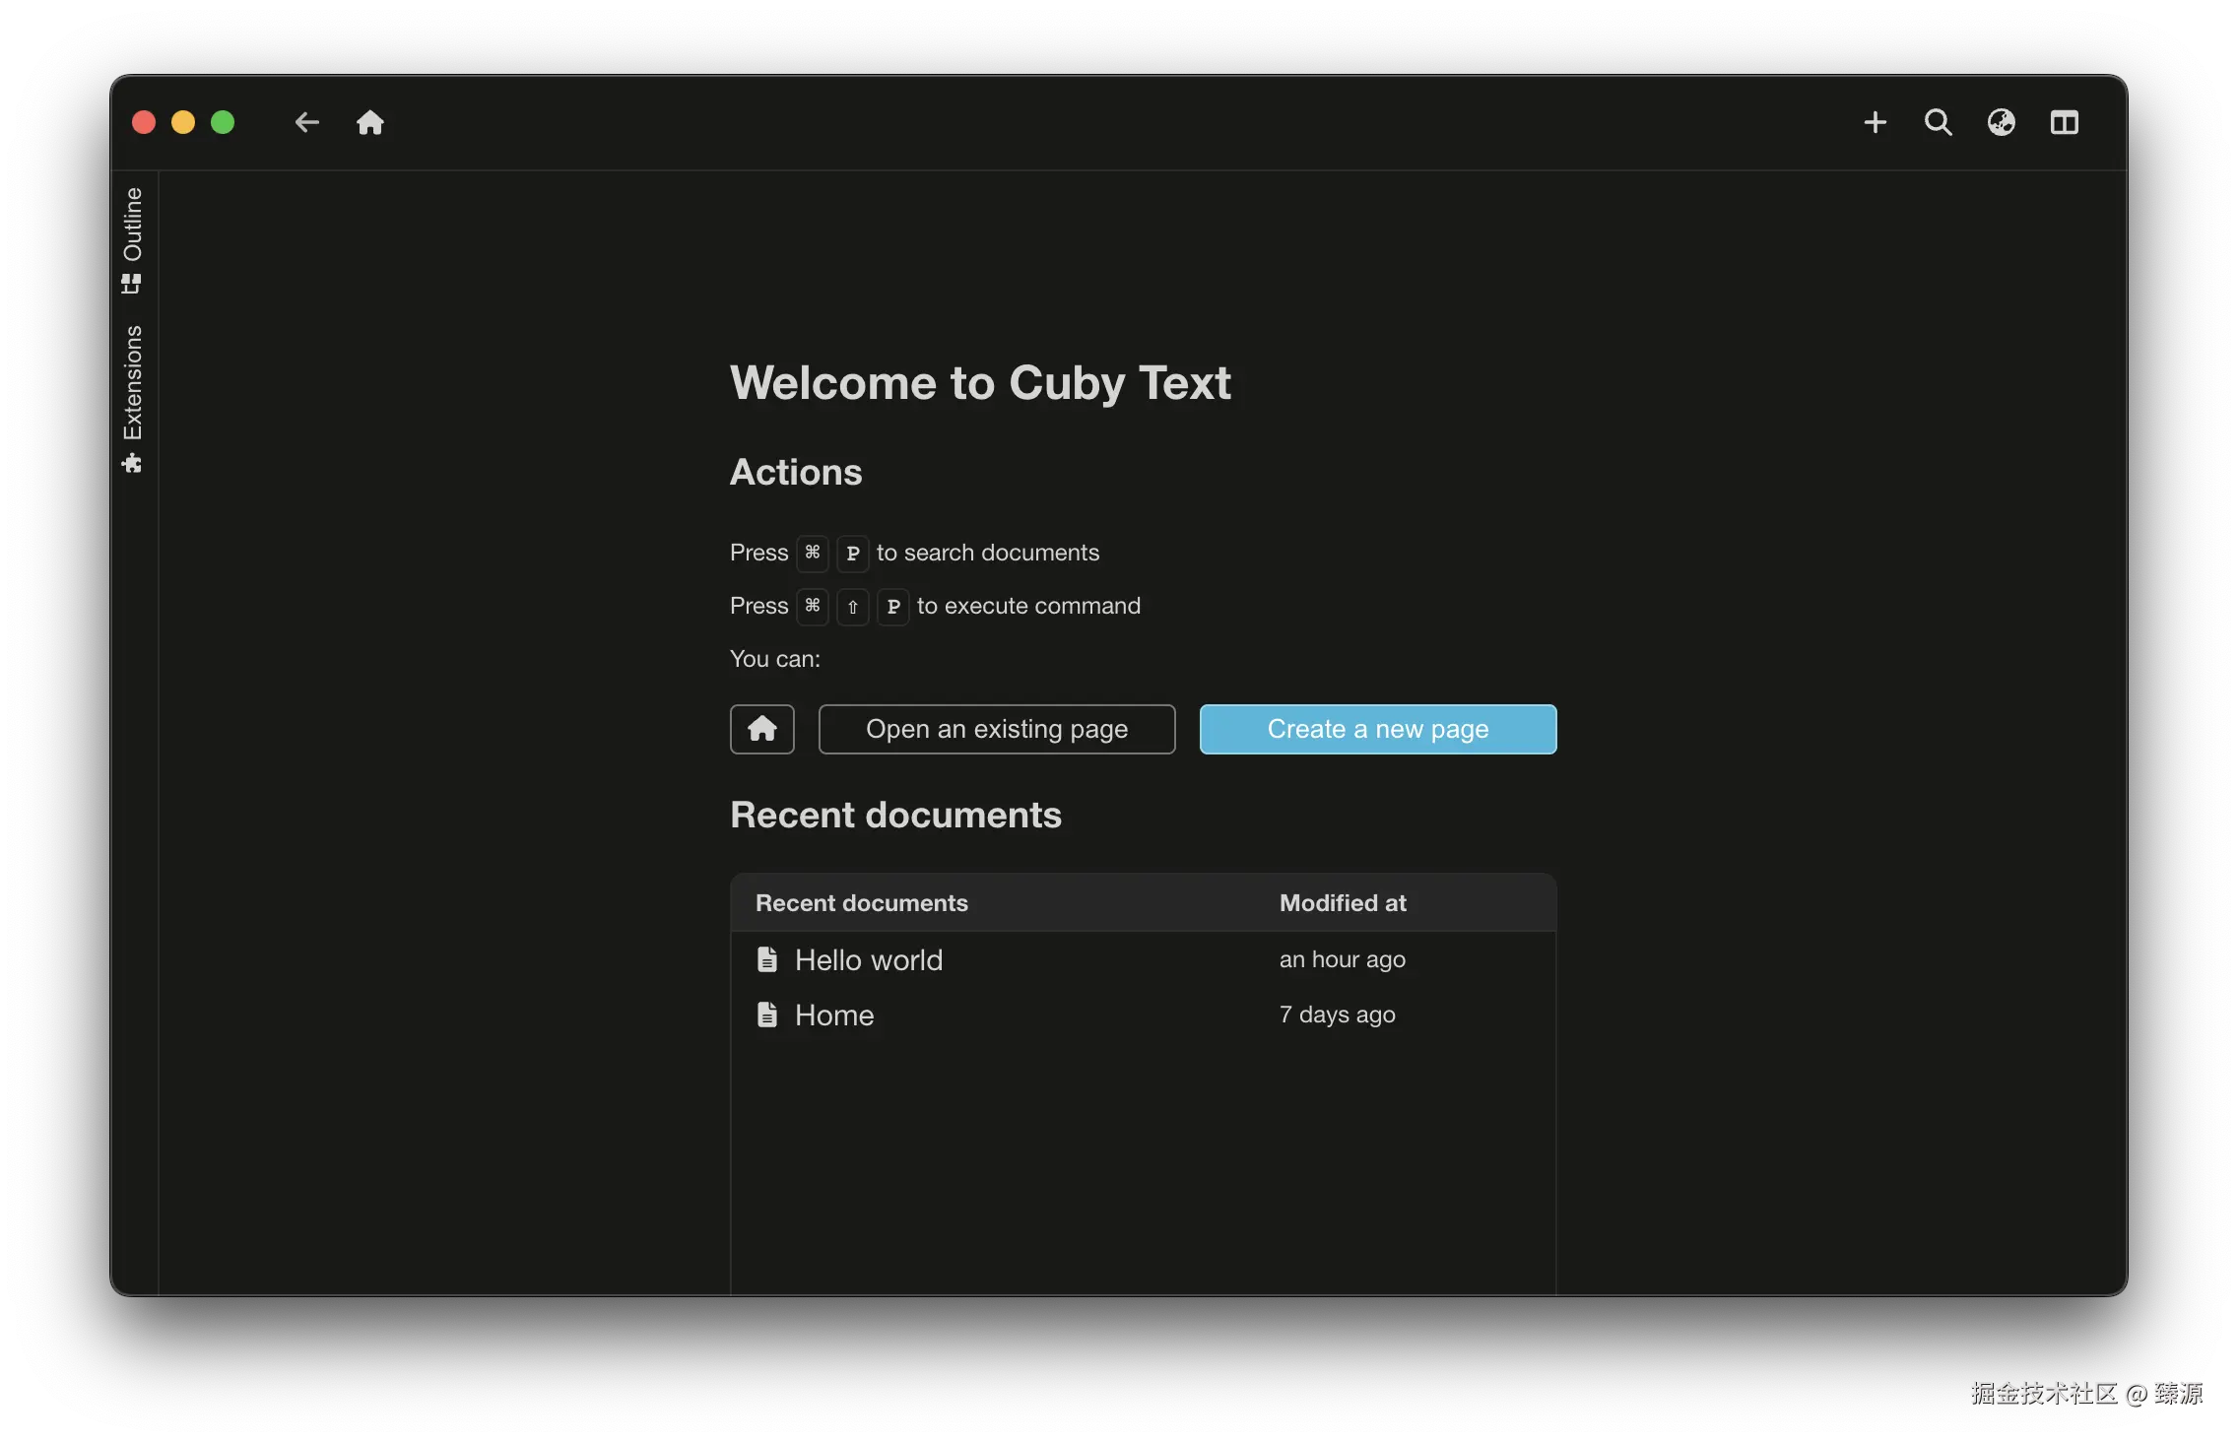Click the 'an hour ago' timestamp

point(1343,959)
